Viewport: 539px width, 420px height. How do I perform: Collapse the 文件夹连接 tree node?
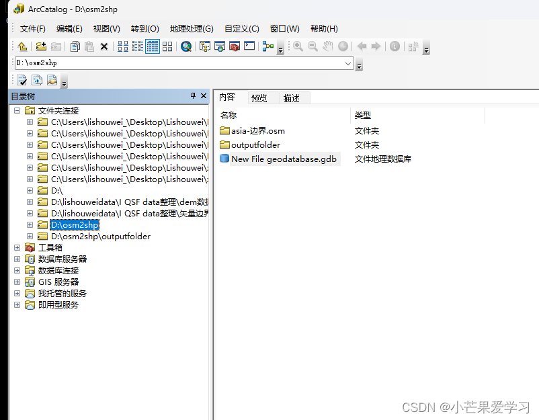tap(17, 111)
